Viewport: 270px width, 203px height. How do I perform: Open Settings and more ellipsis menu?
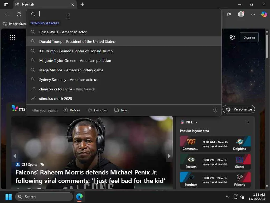click(x=253, y=14)
